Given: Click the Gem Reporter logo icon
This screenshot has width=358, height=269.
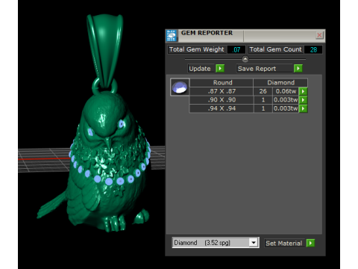Looking at the screenshot, I should click(x=172, y=36).
